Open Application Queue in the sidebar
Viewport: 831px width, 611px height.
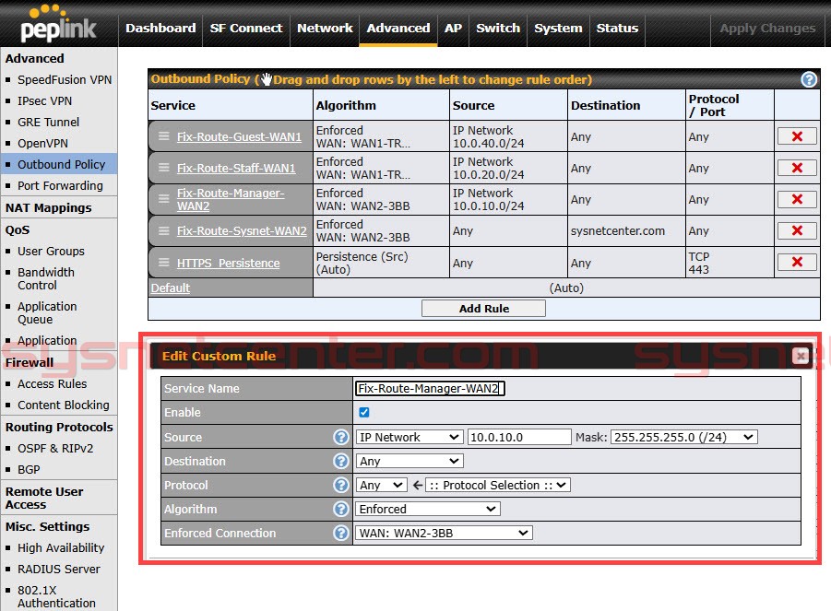pyautogui.click(x=47, y=313)
